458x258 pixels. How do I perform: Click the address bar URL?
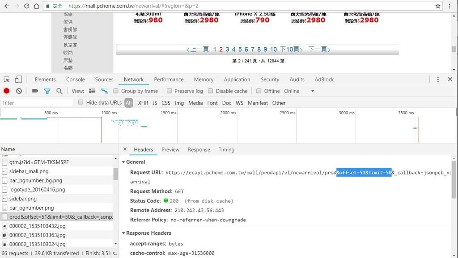click(x=133, y=6)
